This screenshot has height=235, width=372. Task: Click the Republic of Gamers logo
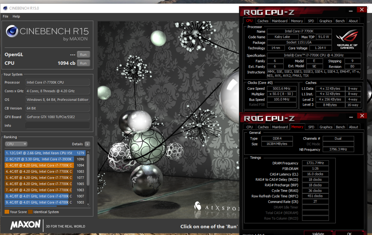[347, 39]
